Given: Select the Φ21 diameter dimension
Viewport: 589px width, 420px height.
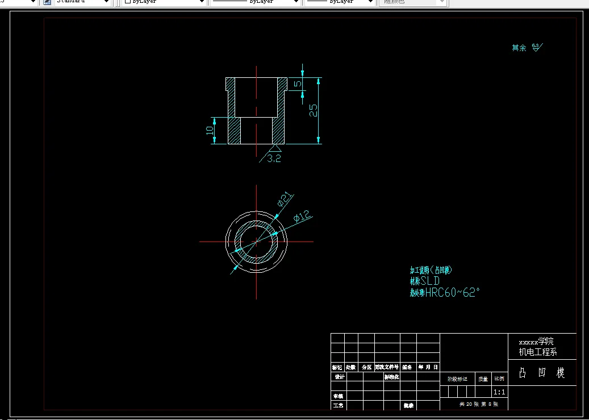Looking at the screenshot, I should click(285, 199).
